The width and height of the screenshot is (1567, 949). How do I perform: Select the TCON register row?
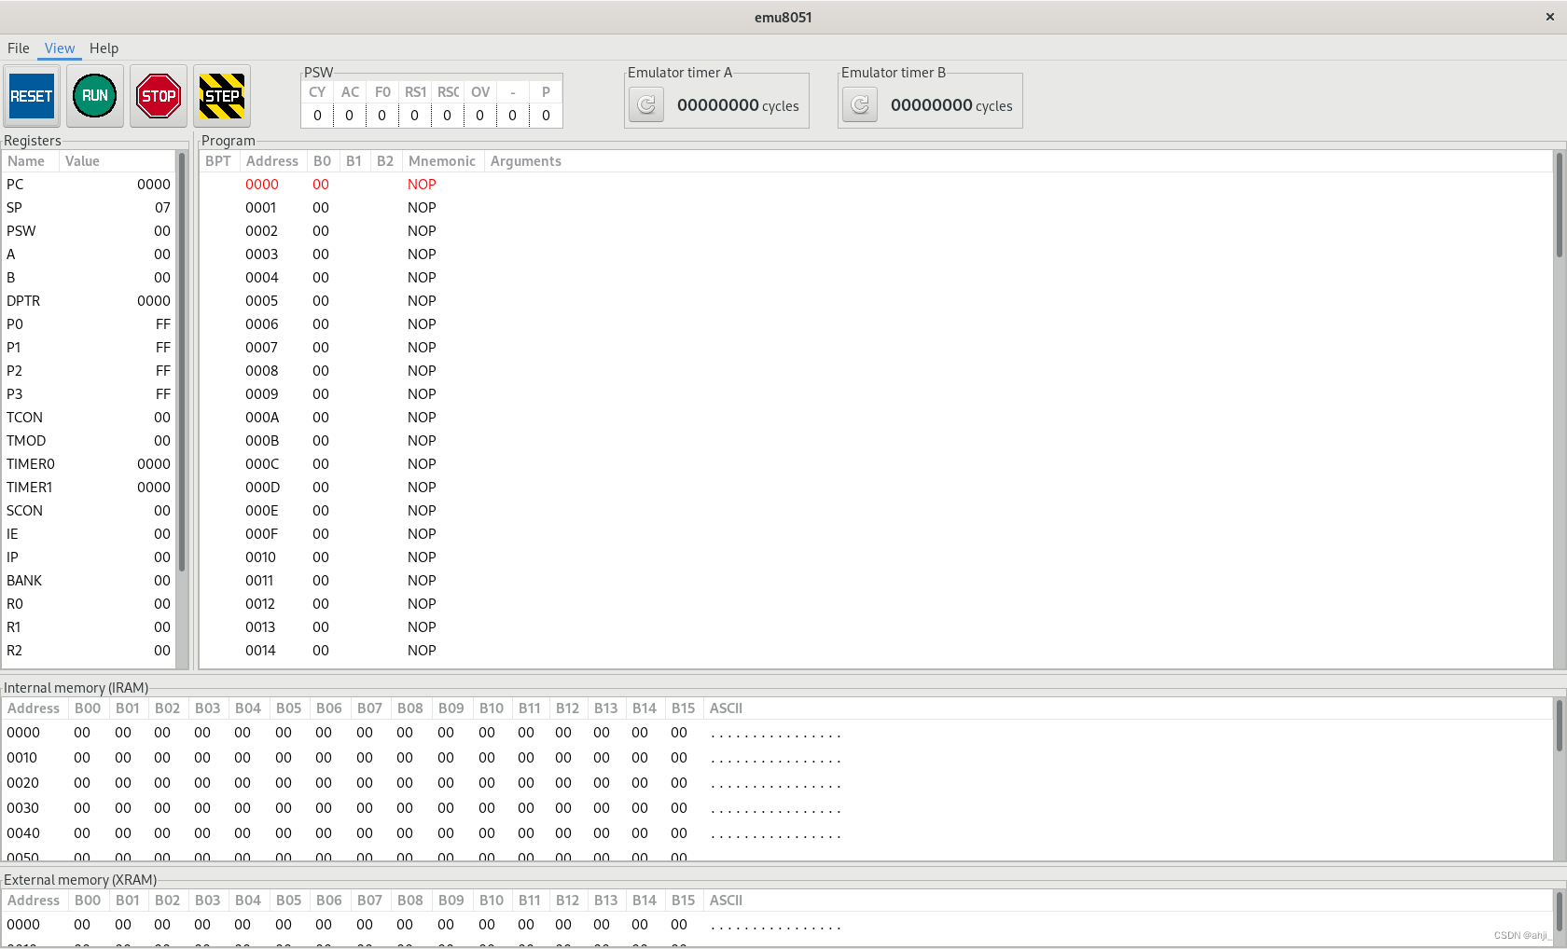pyautogui.click(x=89, y=418)
